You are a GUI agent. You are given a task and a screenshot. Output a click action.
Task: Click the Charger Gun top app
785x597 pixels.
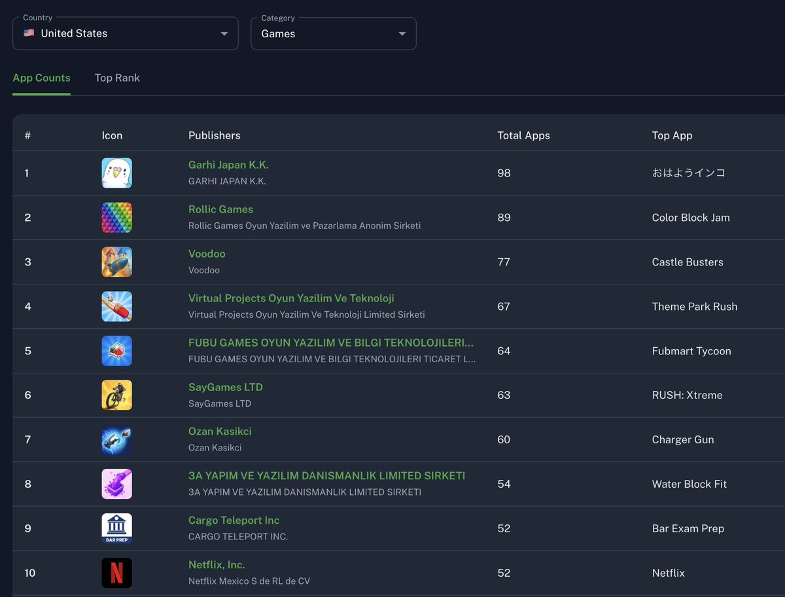[x=683, y=440]
